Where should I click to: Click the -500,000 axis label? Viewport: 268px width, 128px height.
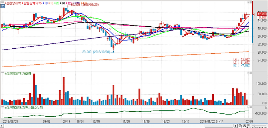pyautogui.click(x=260, y=114)
